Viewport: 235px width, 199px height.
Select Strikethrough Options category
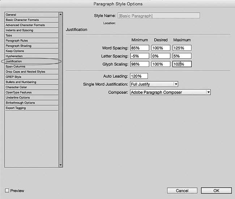pos(31,103)
